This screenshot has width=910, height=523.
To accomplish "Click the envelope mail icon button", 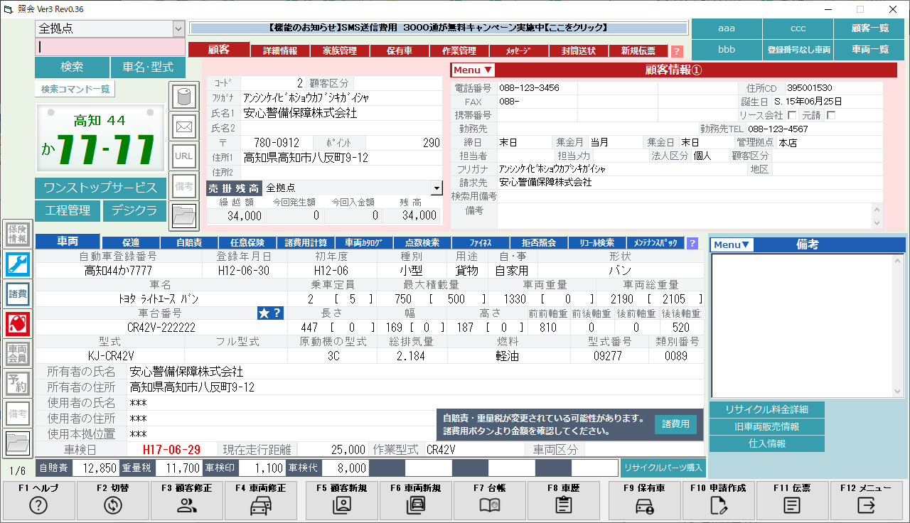I will pyautogui.click(x=184, y=126).
